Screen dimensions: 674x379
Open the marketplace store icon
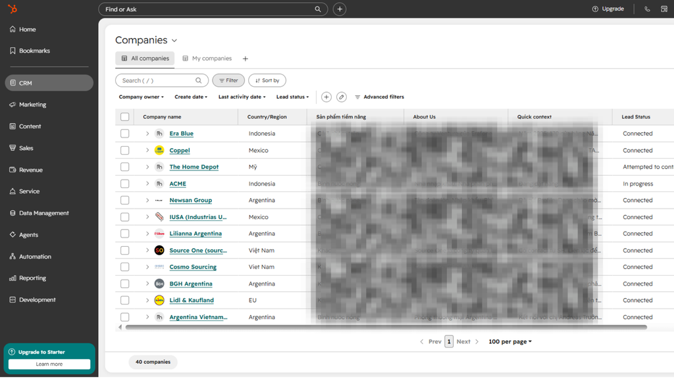664,9
